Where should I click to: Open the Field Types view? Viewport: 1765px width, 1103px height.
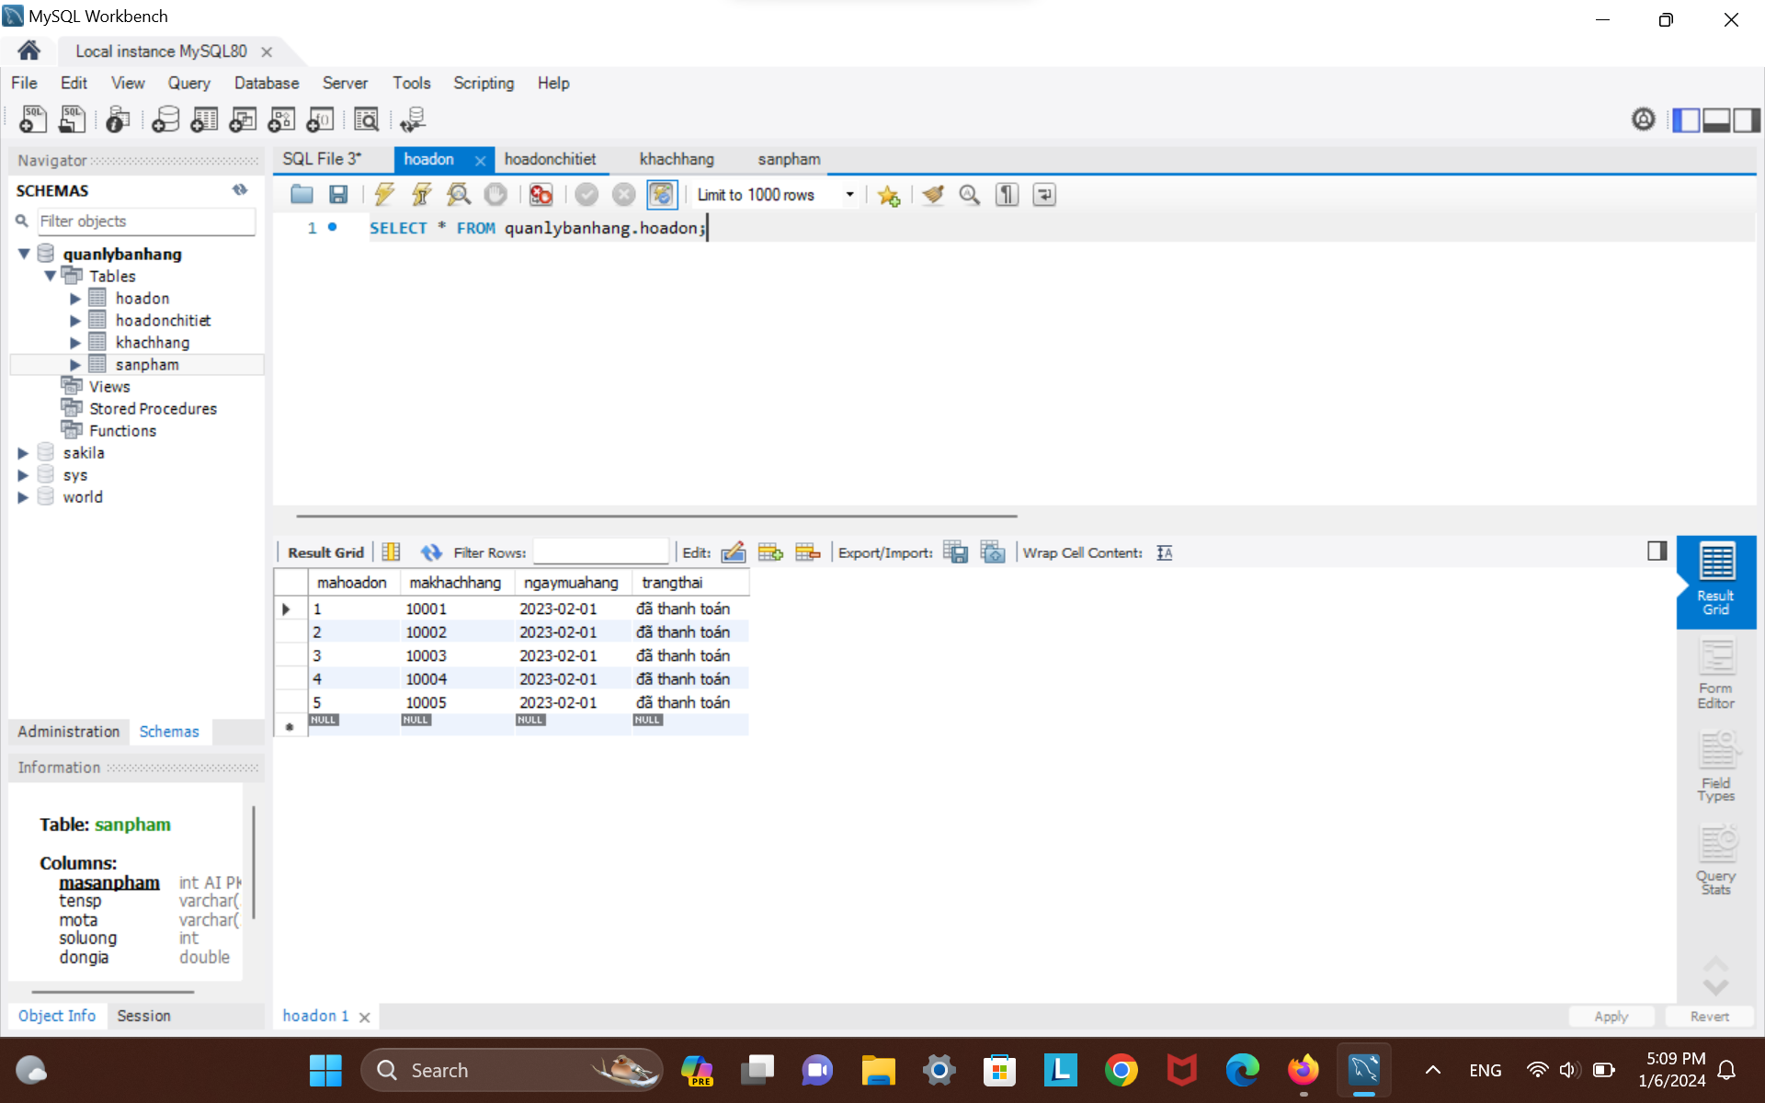coord(1716,767)
